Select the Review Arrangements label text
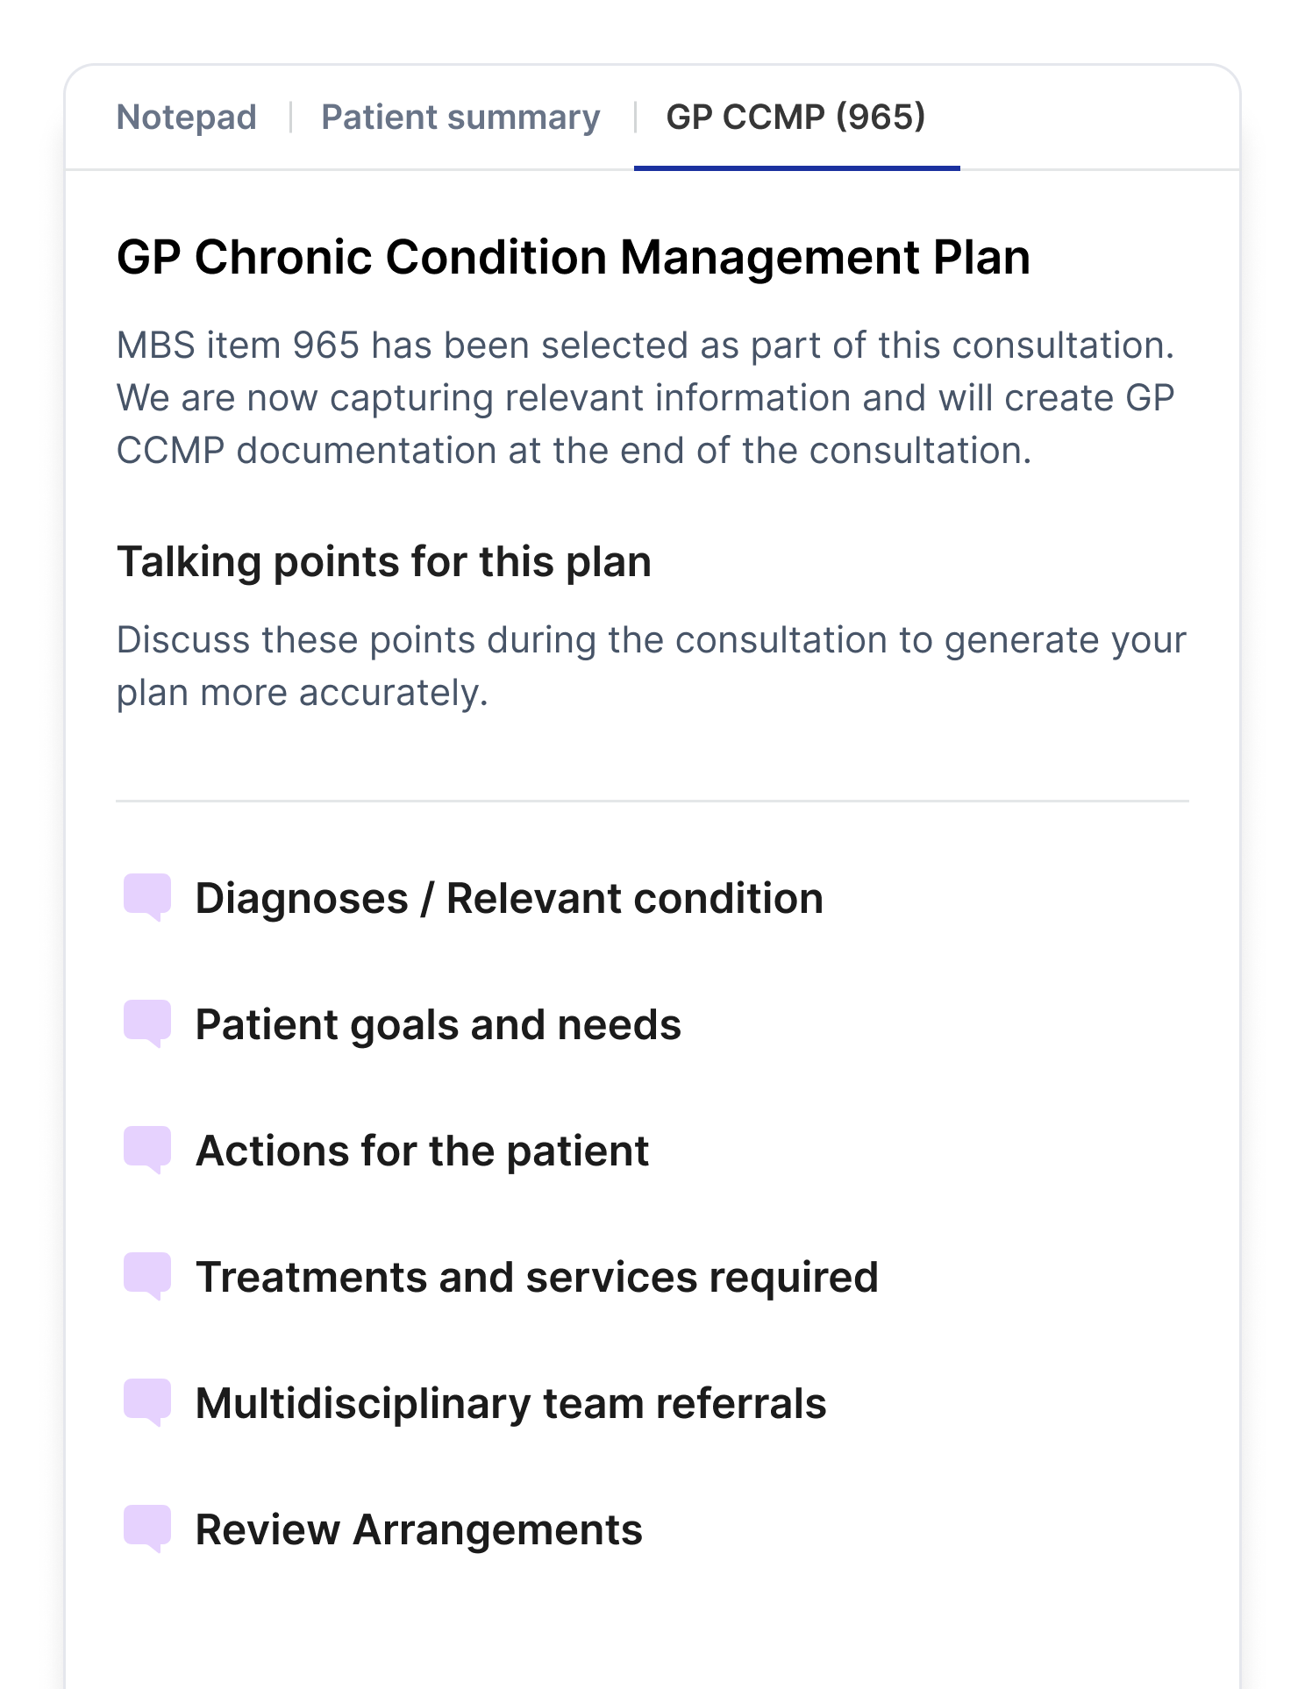 418,1530
